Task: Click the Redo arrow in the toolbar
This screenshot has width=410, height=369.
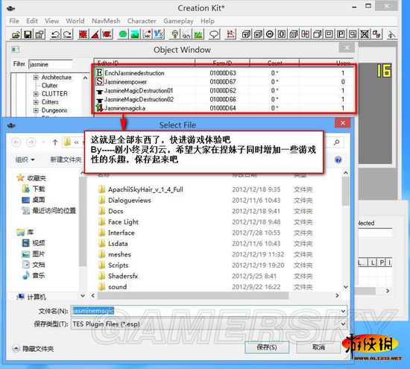Action: (67, 34)
